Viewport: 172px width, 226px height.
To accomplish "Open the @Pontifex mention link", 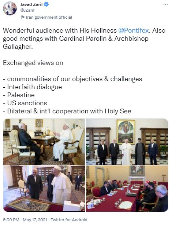I will [133, 30].
